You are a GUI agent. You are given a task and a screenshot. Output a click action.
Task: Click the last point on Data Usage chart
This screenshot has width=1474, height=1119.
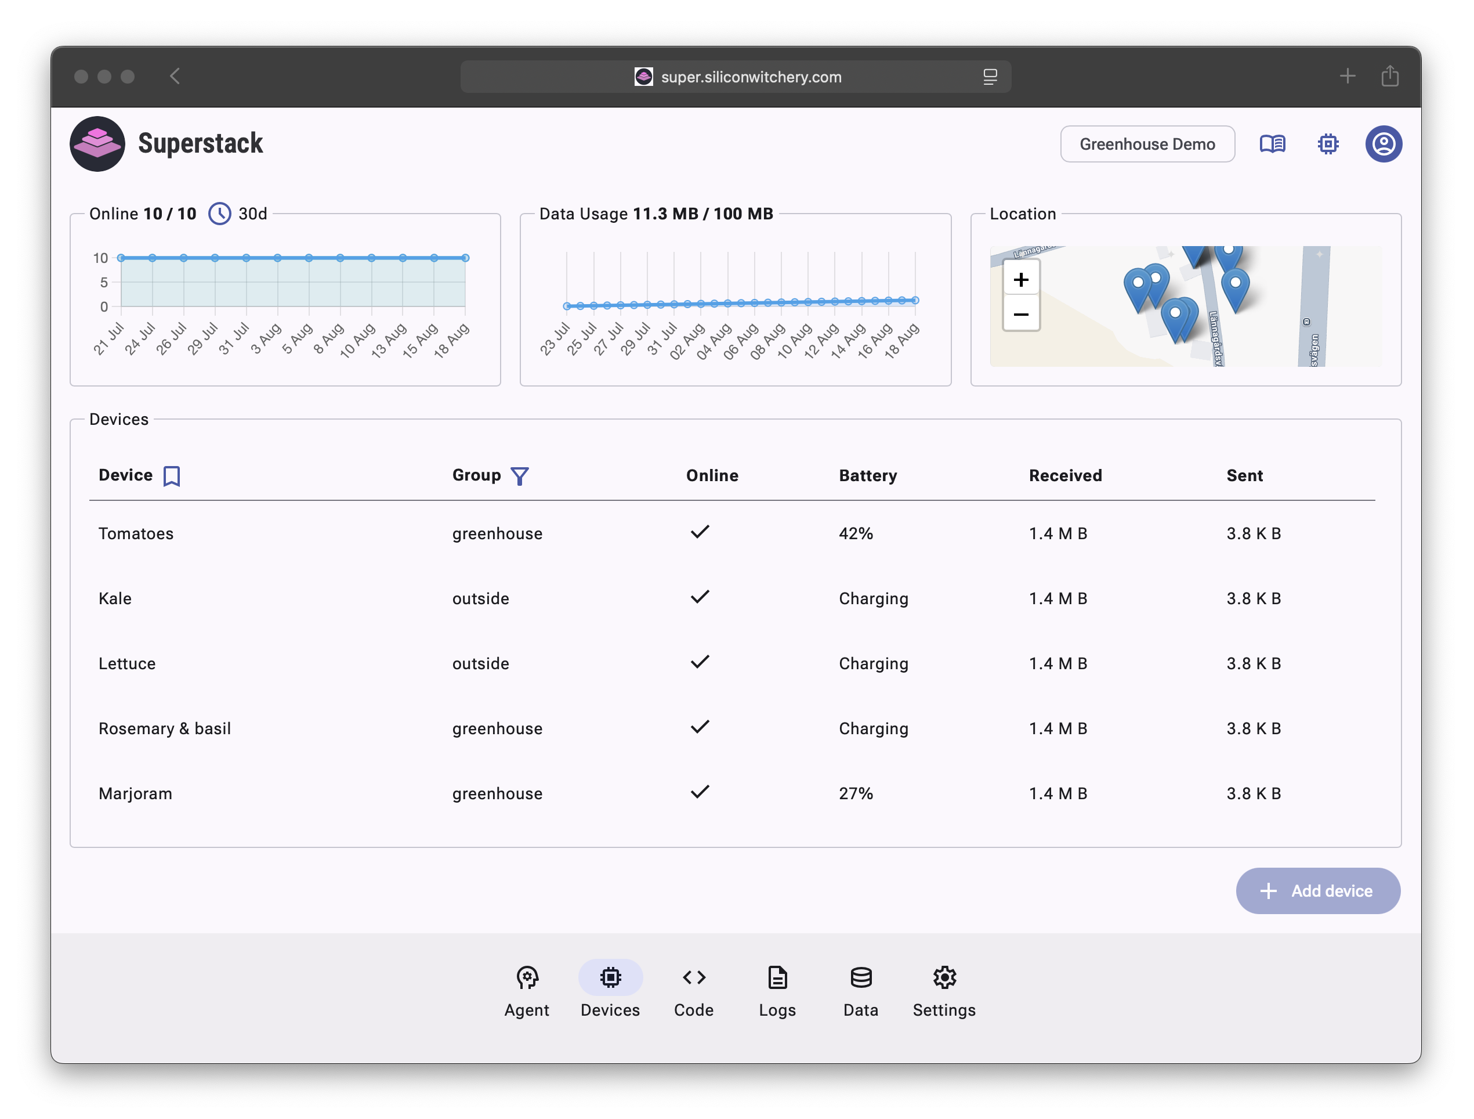915,300
